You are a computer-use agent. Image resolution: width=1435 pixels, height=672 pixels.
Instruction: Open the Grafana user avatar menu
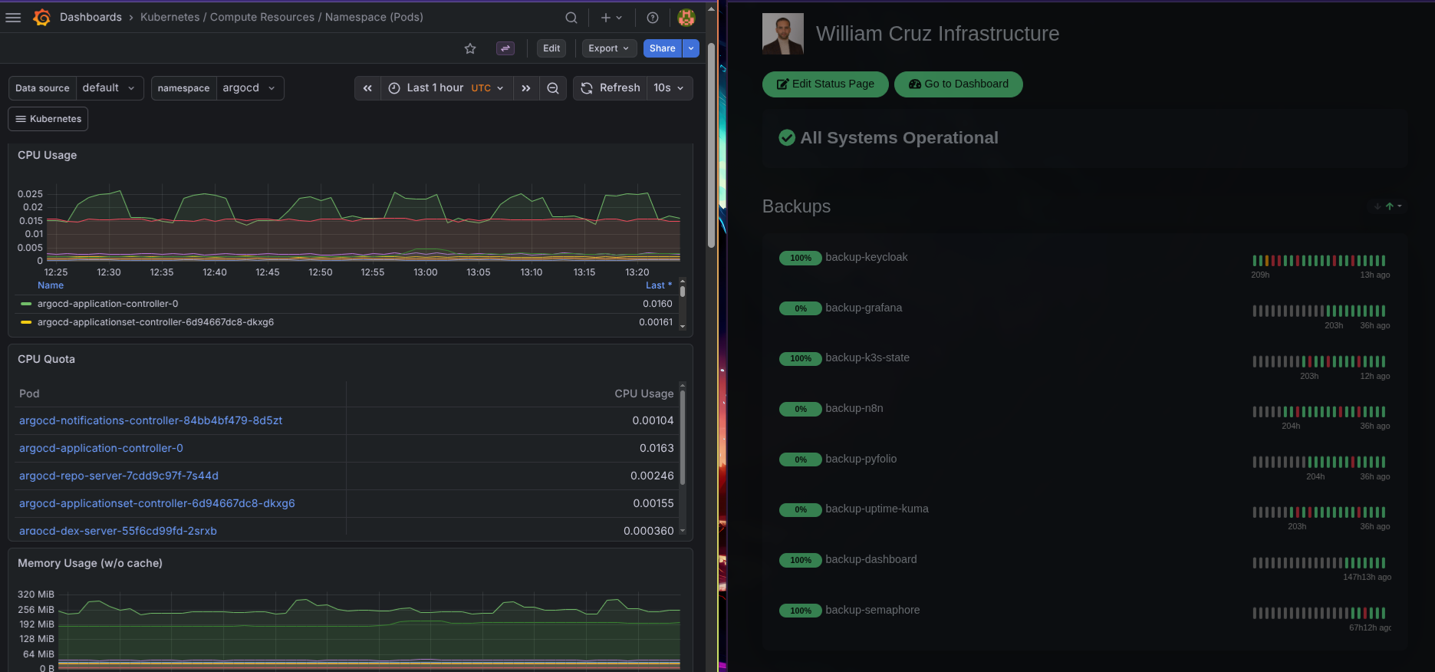pos(686,18)
